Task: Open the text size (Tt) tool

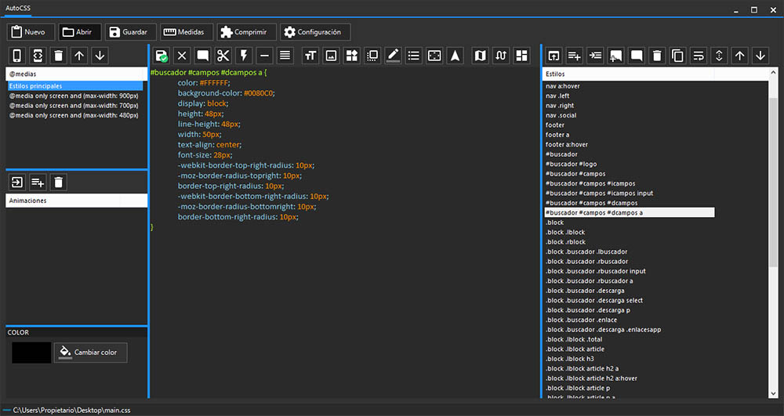Action: (310, 56)
